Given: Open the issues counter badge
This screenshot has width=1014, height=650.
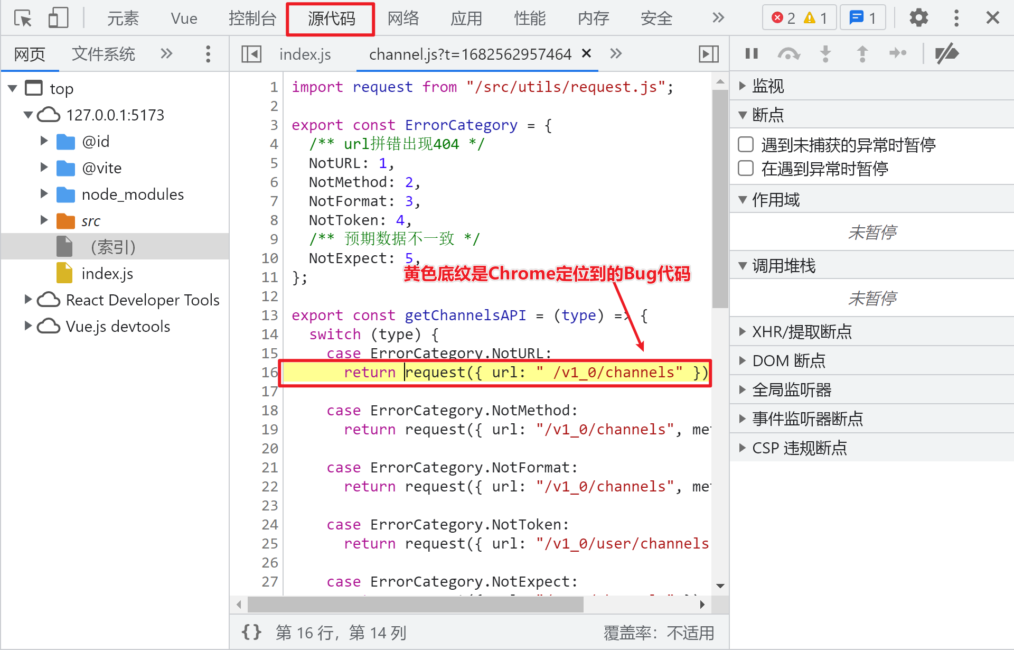Looking at the screenshot, I should click(x=862, y=18).
